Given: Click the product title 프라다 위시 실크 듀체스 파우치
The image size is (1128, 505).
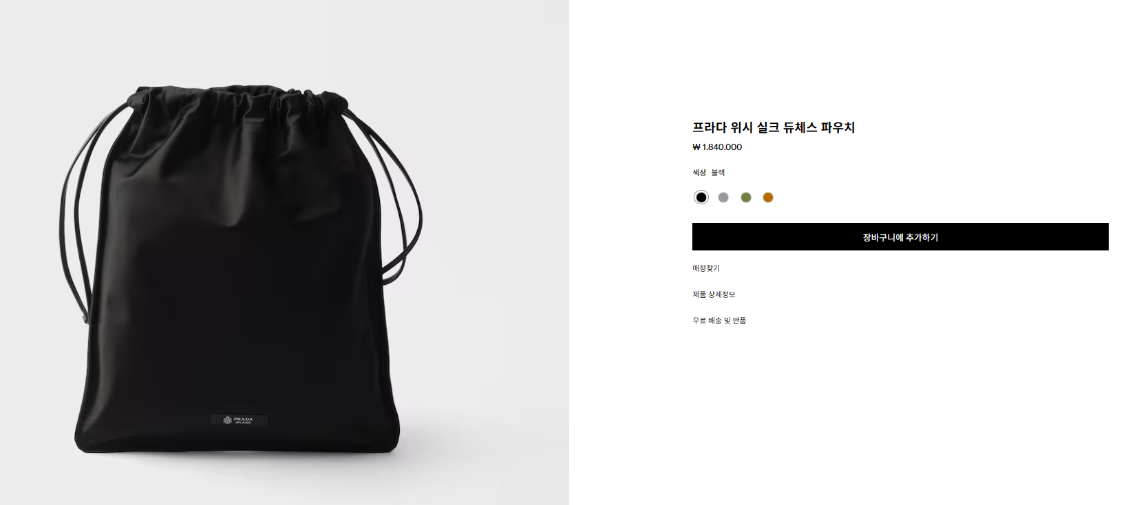Looking at the screenshot, I should click(x=774, y=127).
